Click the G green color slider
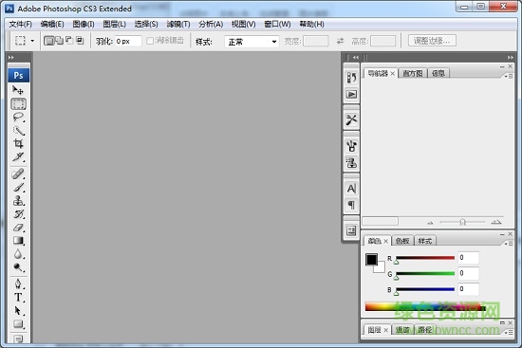 point(425,273)
